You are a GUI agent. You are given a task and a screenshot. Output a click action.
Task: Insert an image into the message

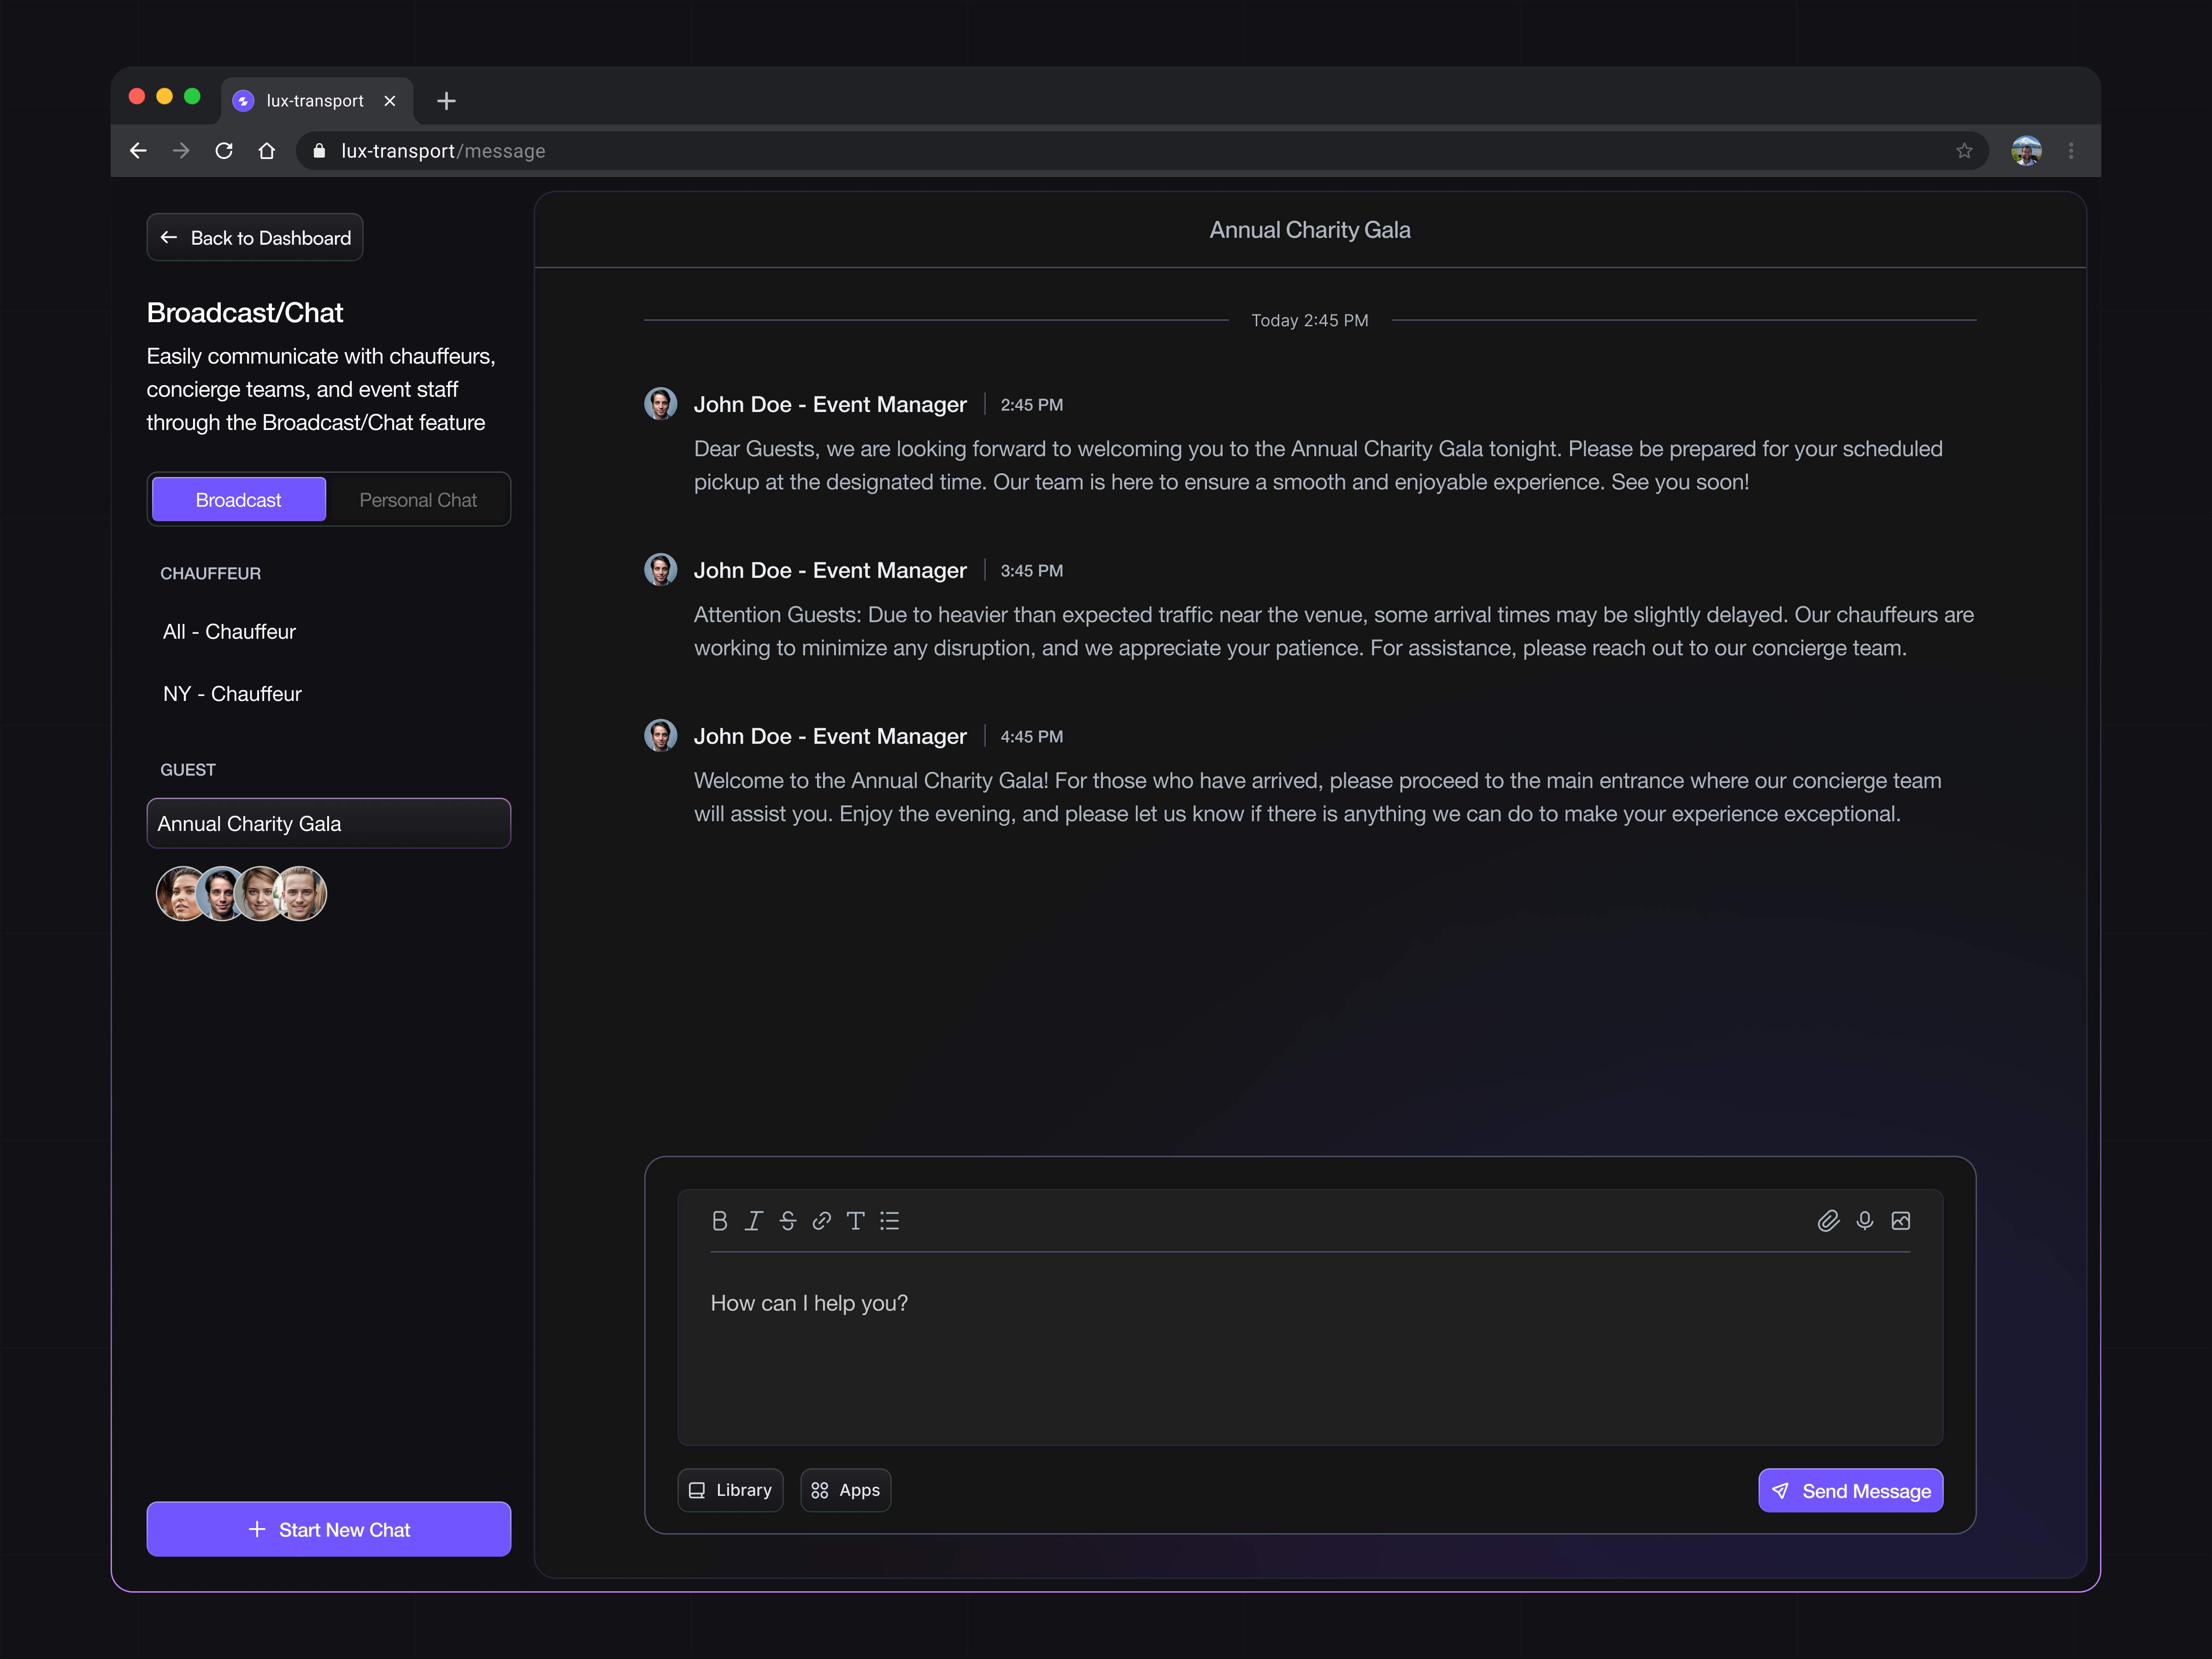tap(1900, 1221)
